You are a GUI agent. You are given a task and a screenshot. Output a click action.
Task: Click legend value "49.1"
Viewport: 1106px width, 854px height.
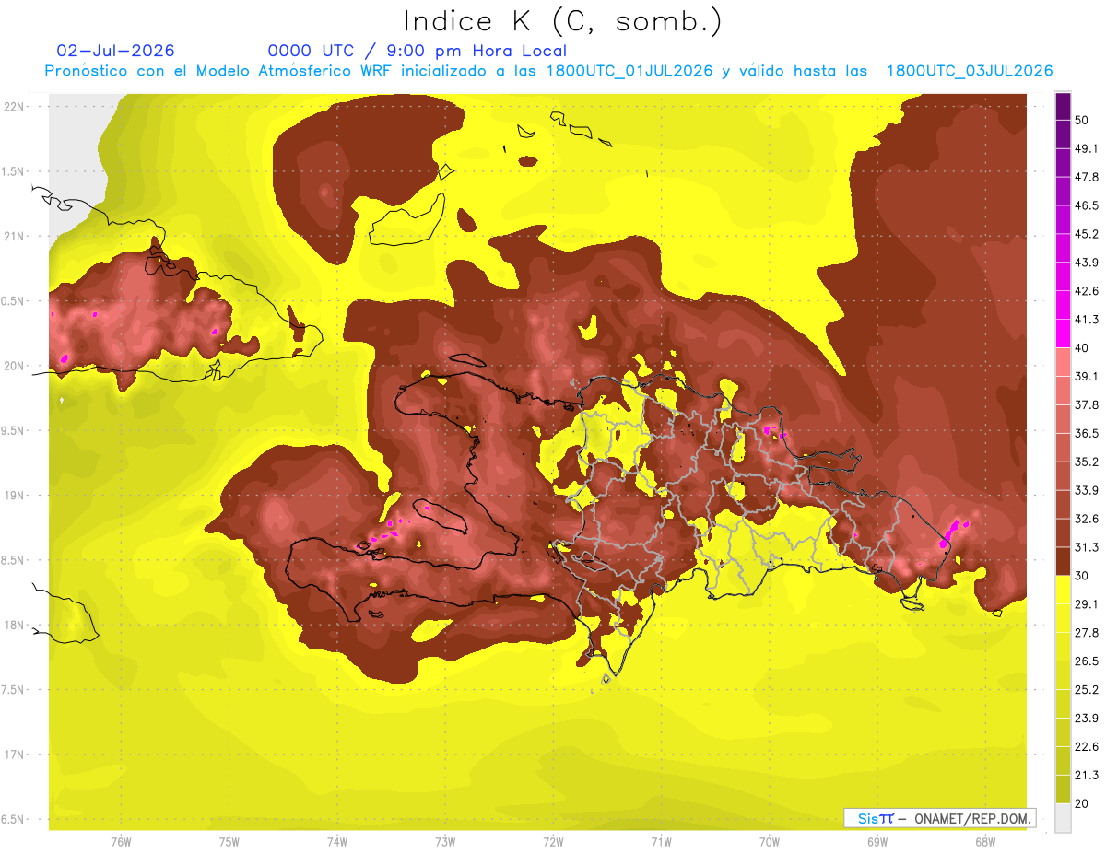[x=1086, y=148]
